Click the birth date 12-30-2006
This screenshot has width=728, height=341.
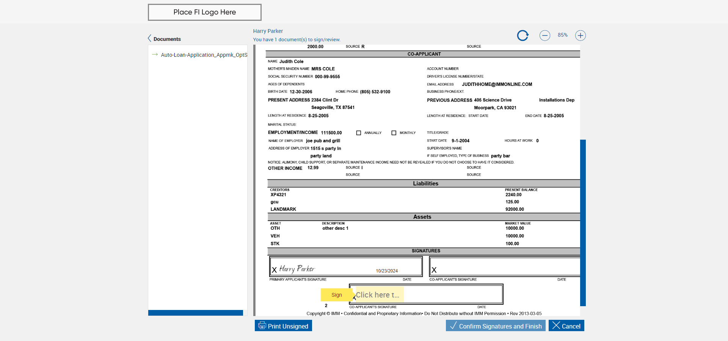click(x=301, y=92)
